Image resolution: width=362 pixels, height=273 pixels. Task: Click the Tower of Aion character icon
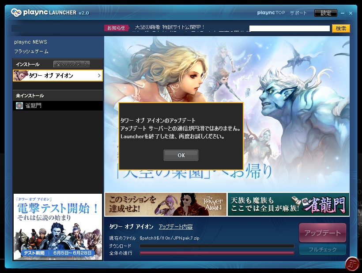[20, 75]
